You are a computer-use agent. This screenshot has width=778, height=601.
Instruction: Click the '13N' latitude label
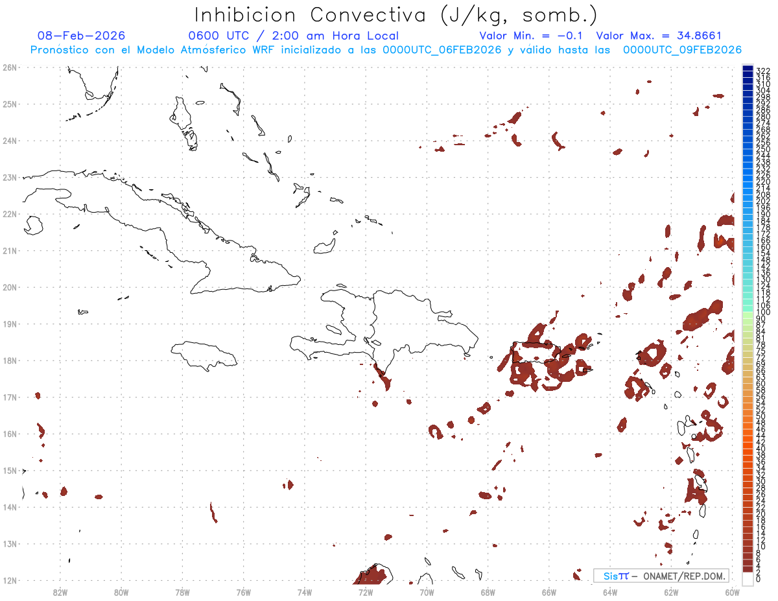pyautogui.click(x=10, y=543)
